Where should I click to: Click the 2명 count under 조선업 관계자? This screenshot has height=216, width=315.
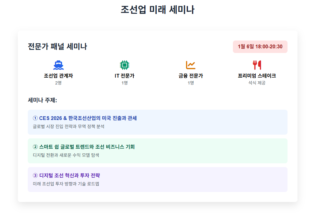(x=58, y=83)
